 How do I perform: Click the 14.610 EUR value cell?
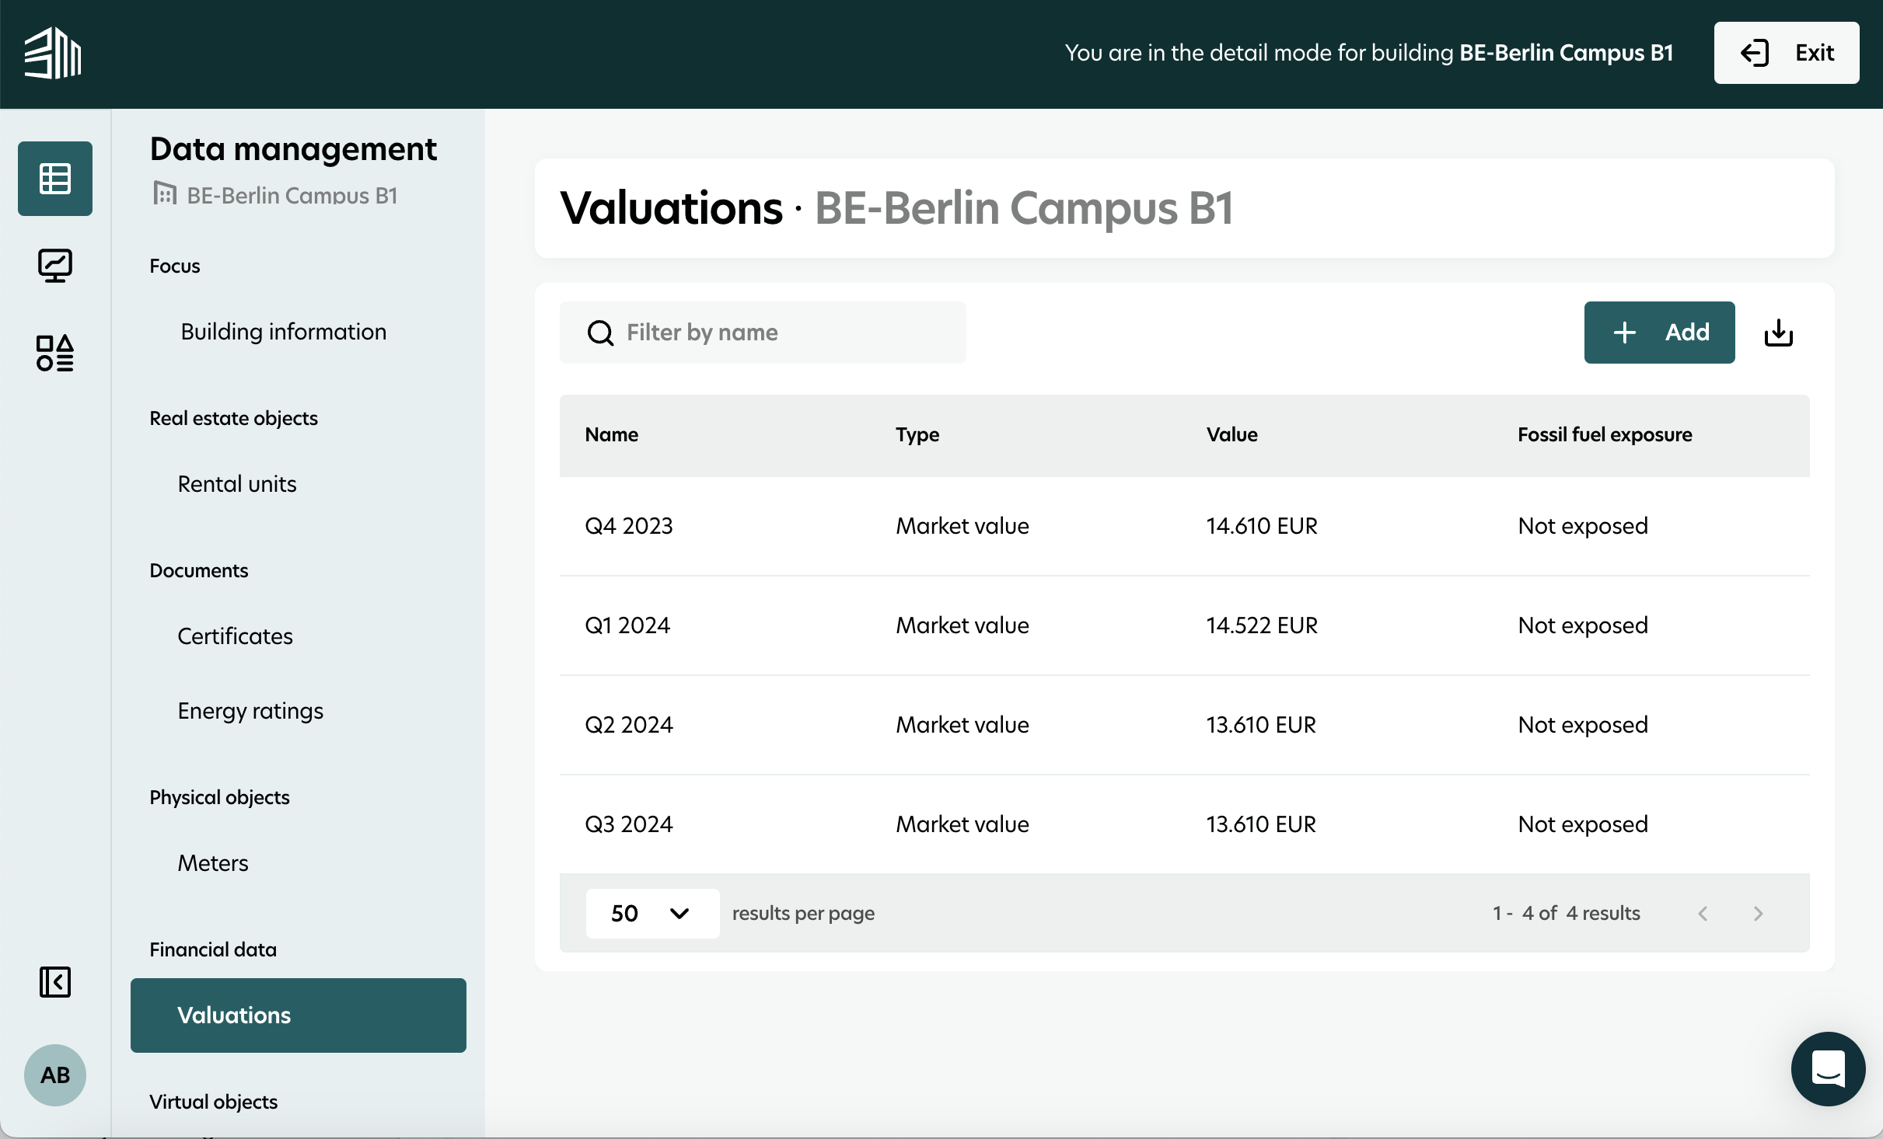point(1262,526)
